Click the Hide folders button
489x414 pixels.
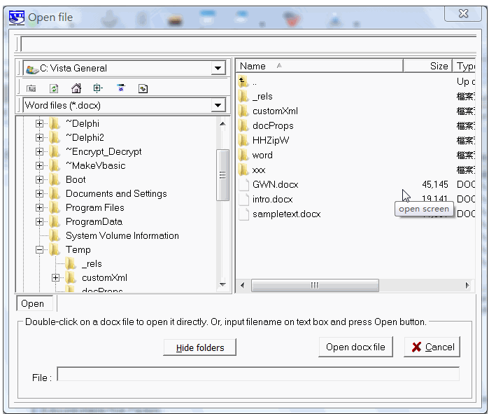(x=200, y=347)
